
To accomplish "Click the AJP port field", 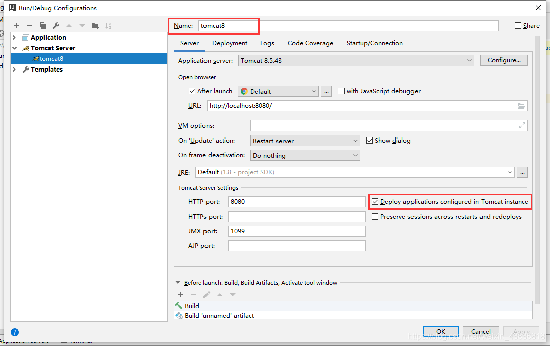I will point(297,246).
